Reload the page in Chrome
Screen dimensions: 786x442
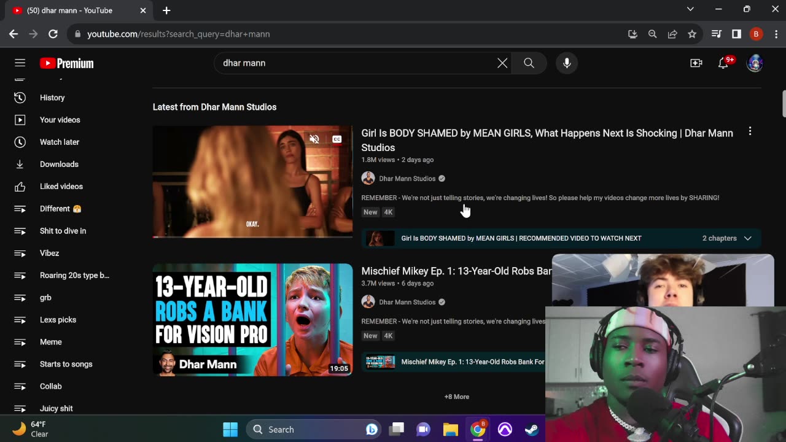pos(53,34)
